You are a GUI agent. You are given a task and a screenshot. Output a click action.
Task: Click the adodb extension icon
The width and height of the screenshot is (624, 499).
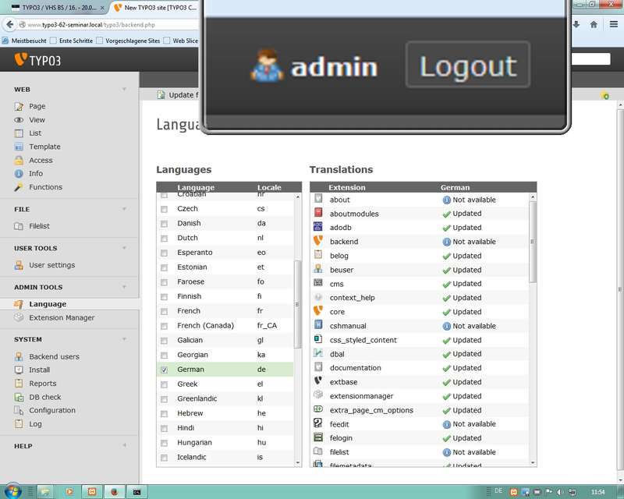pyautogui.click(x=318, y=227)
